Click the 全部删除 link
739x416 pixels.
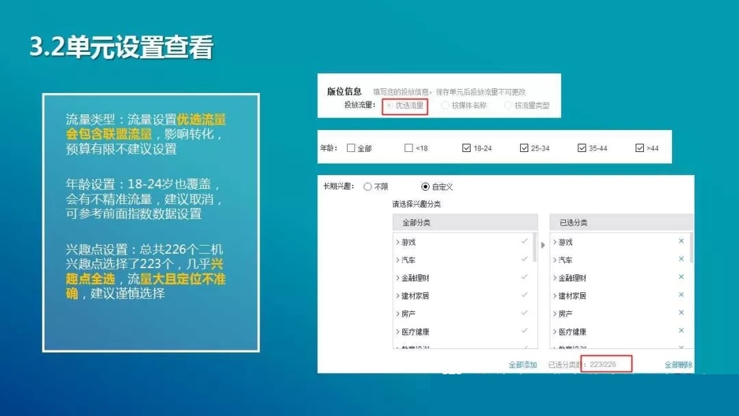(679, 365)
